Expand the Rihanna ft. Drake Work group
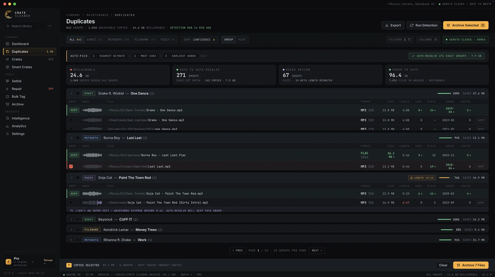 click(71, 240)
